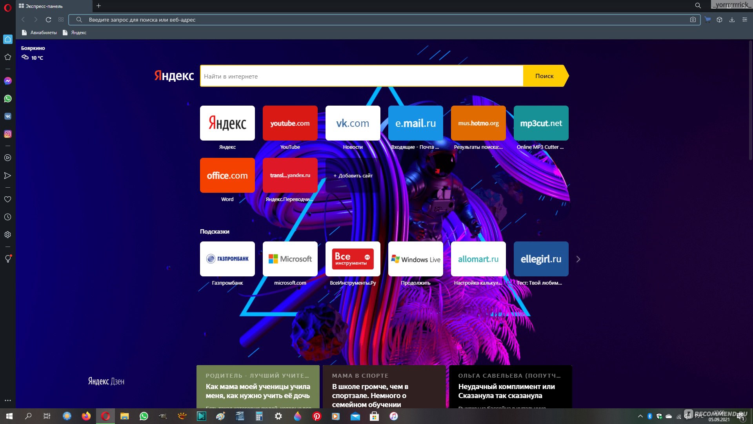
Task: Click search input field in Яндекс
Action: pyautogui.click(x=362, y=76)
